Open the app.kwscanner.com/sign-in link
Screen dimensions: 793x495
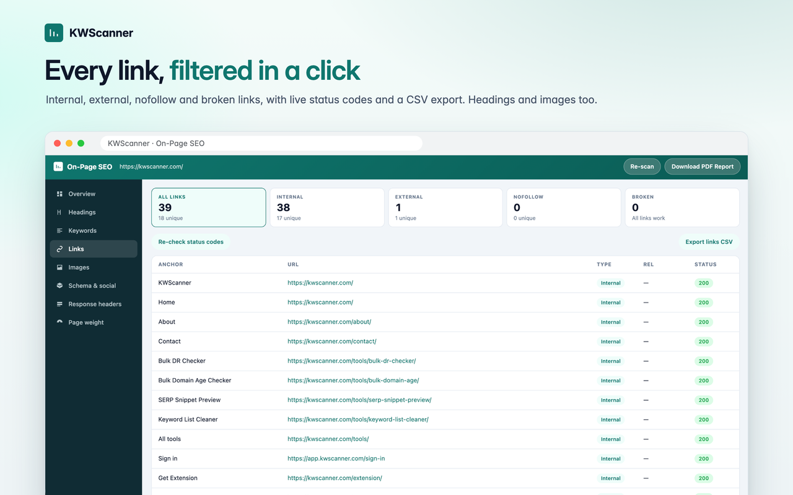tap(336, 458)
